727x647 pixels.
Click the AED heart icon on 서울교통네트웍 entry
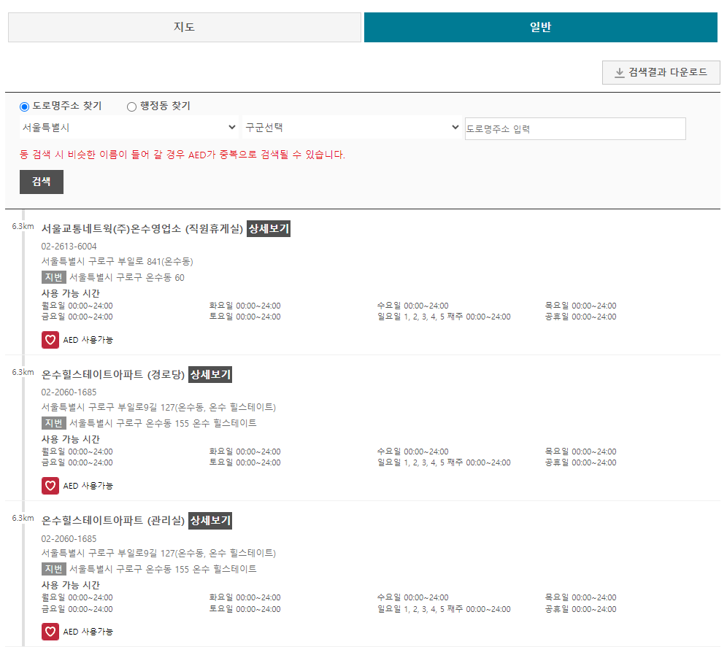pos(50,340)
